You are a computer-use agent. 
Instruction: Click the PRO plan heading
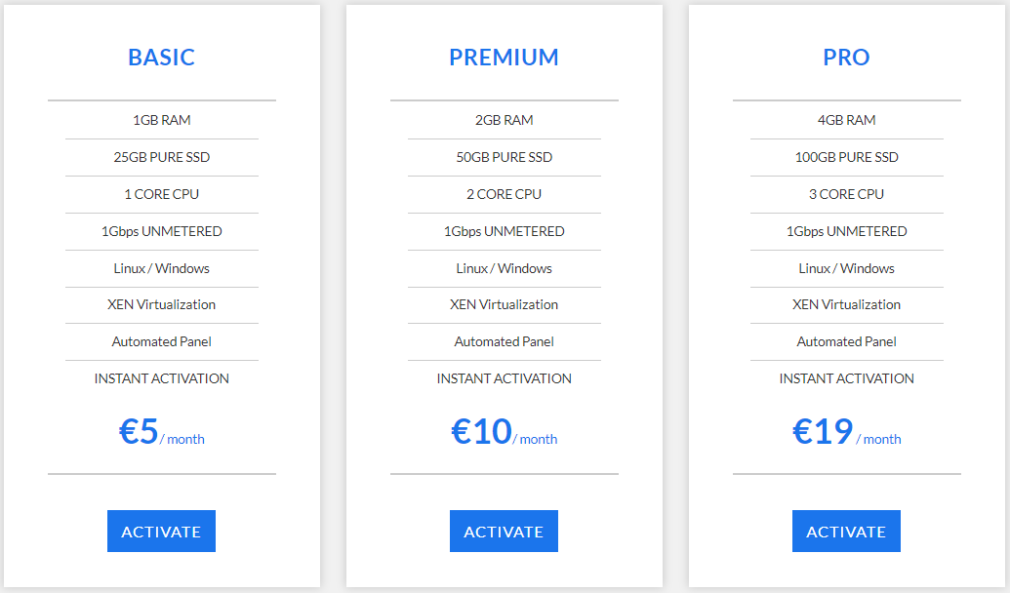[846, 58]
